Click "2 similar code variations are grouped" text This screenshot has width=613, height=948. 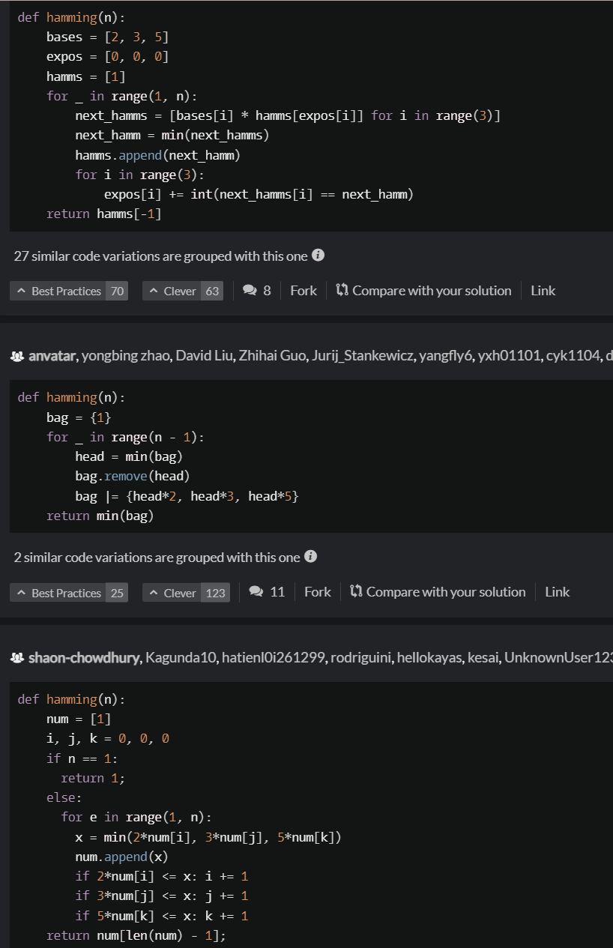[157, 558]
